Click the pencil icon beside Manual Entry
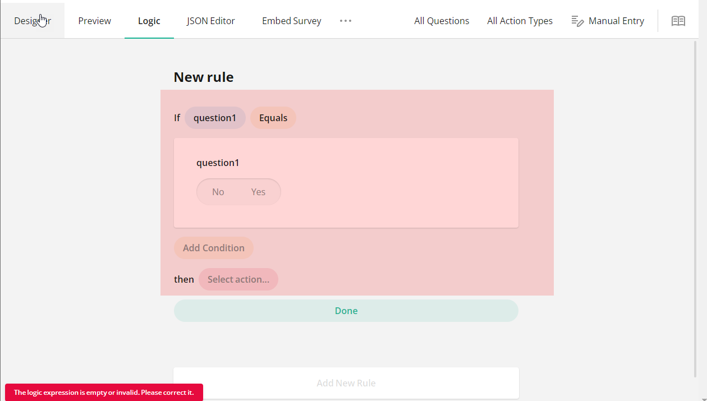Screen dimensions: 707x401 (x=577, y=21)
